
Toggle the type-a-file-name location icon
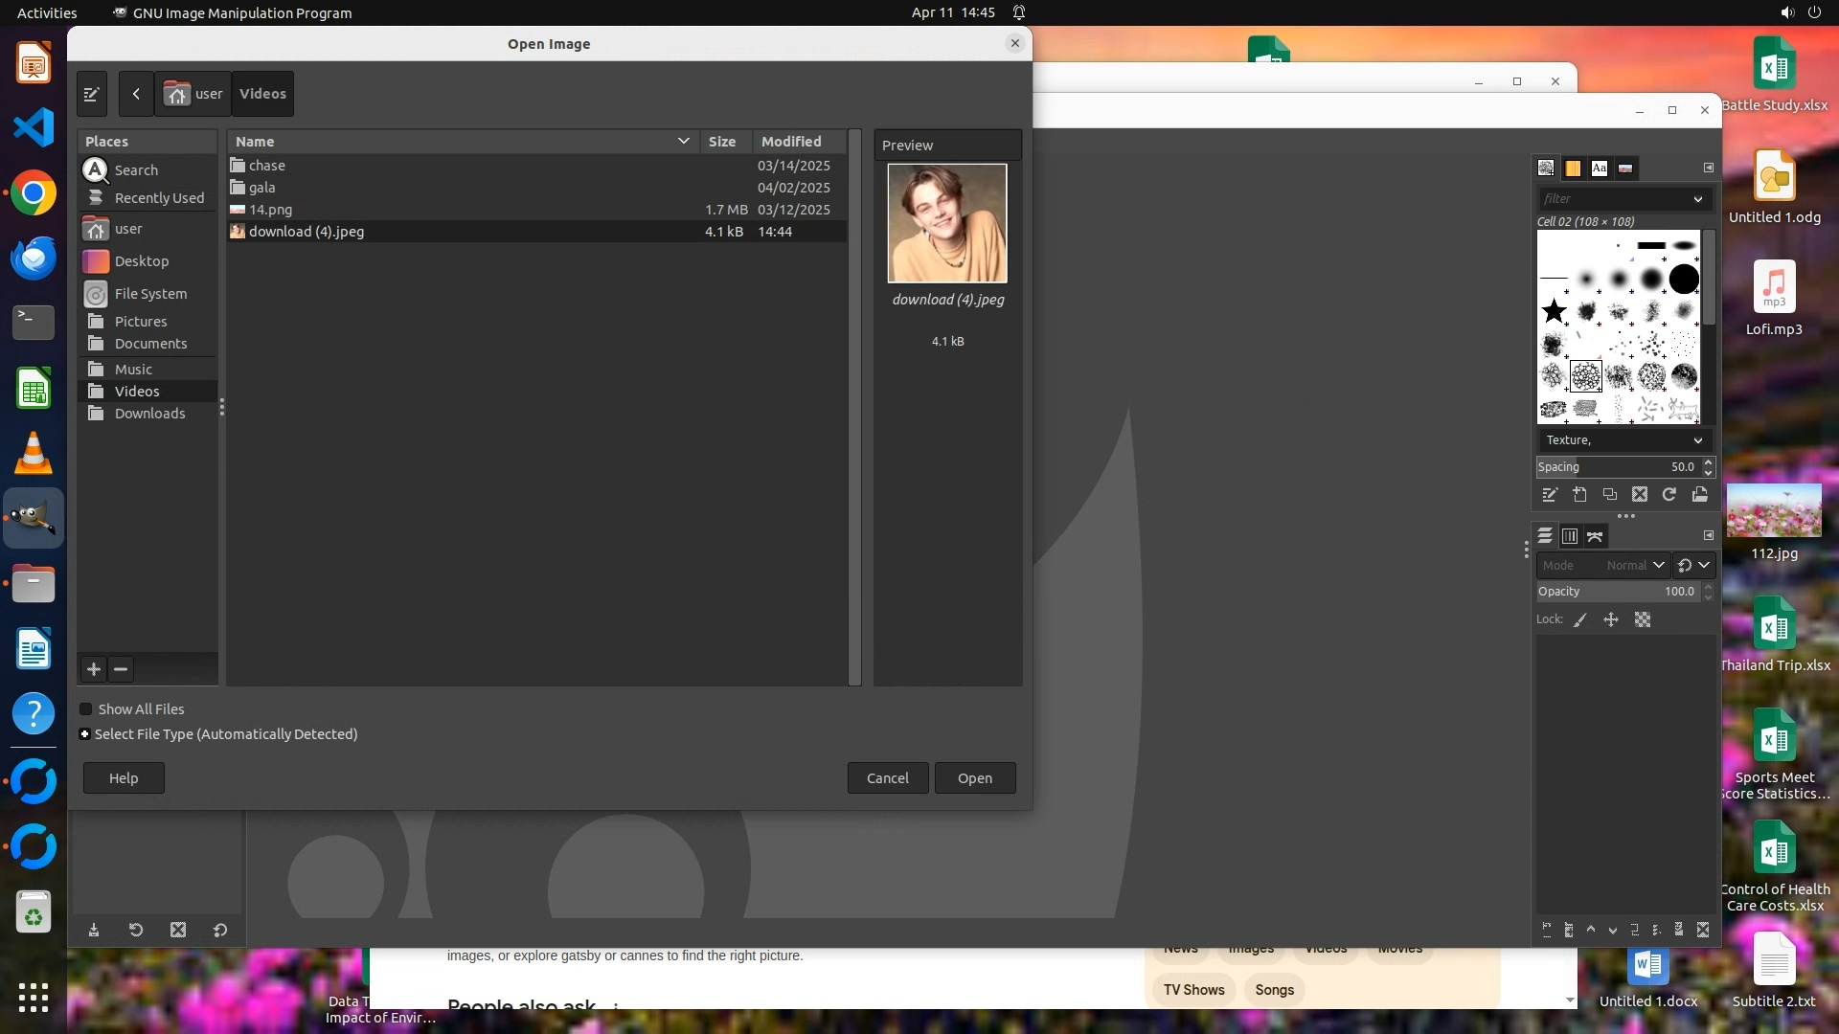[x=92, y=94]
